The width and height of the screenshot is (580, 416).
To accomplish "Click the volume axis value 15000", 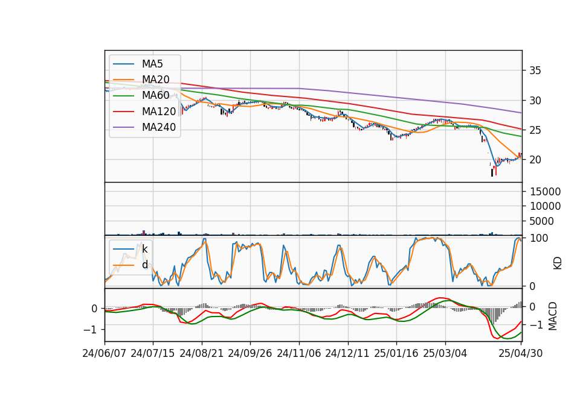I will [x=545, y=192].
